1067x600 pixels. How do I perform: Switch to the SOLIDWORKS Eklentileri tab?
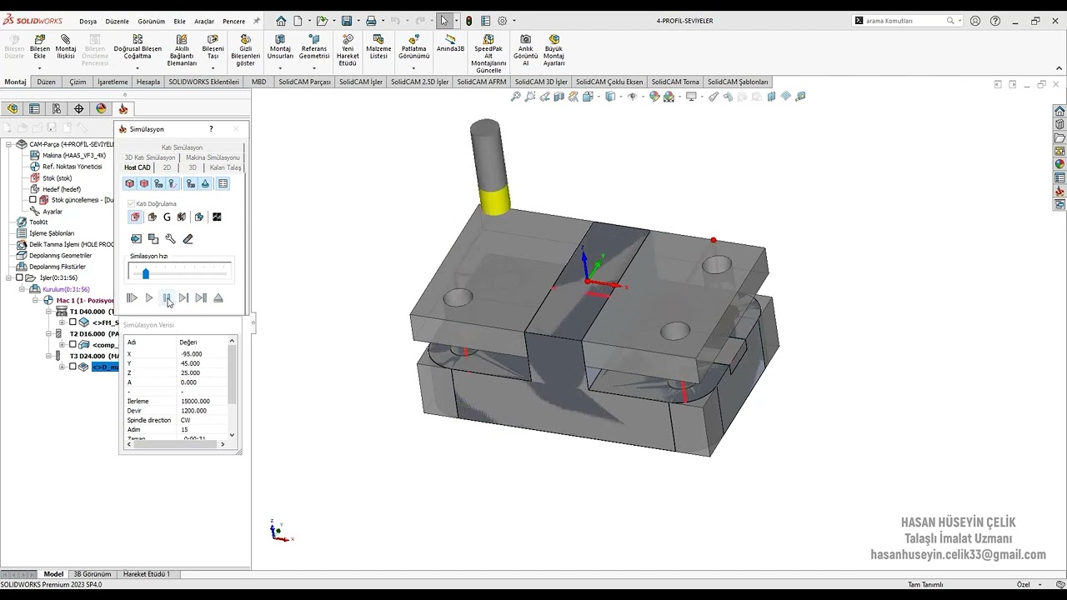203,82
